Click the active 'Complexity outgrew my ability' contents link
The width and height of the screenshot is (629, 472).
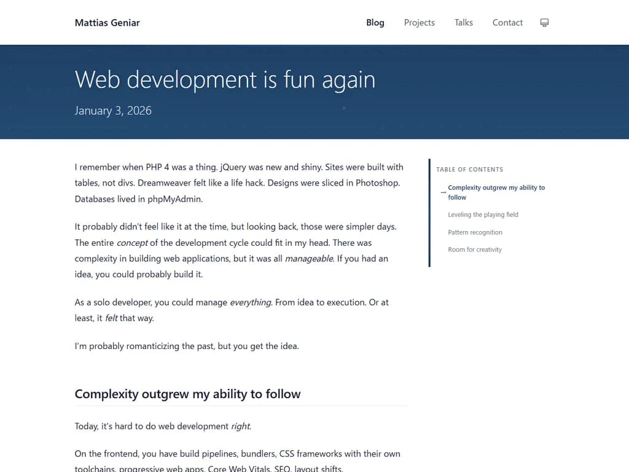[496, 188]
